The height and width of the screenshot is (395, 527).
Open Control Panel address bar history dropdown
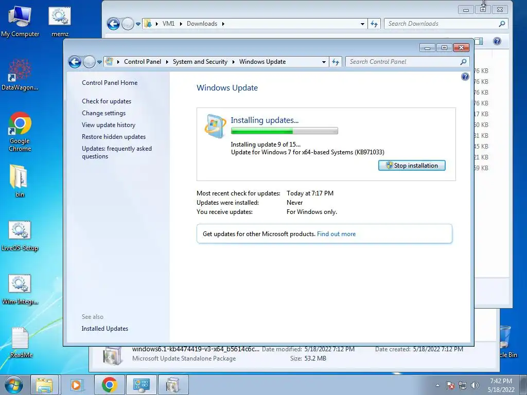[x=324, y=62]
